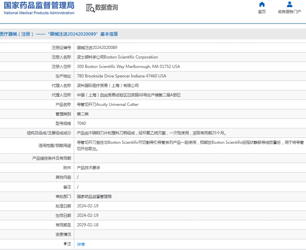Click the 代理人住所 row label

[61, 95]
